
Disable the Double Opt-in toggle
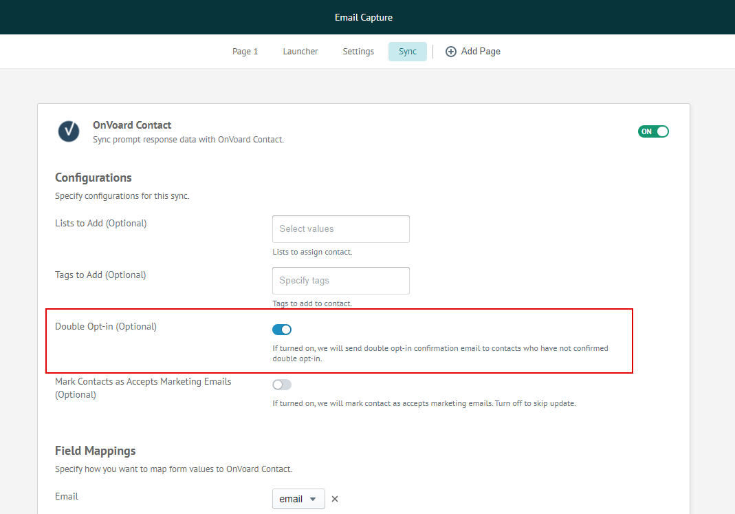point(282,330)
